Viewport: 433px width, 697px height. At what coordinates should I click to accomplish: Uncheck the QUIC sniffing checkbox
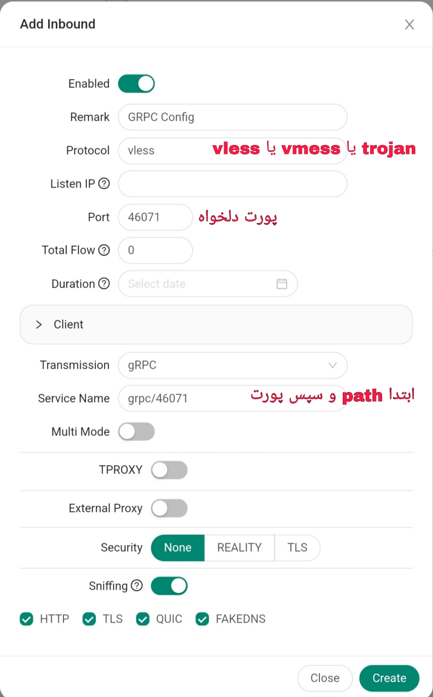(143, 619)
